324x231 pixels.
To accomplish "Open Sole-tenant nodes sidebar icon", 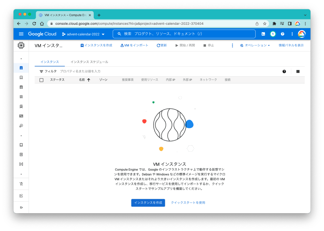I will pos(21,87).
